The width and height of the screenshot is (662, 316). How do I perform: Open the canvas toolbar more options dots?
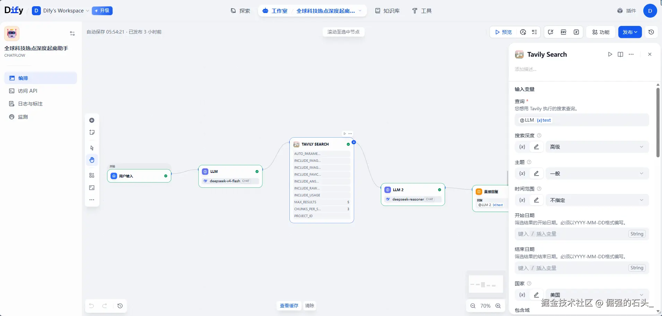tap(92, 200)
